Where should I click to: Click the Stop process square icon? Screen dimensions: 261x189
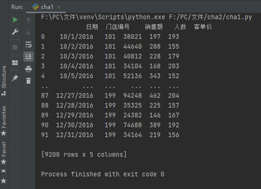point(15,47)
